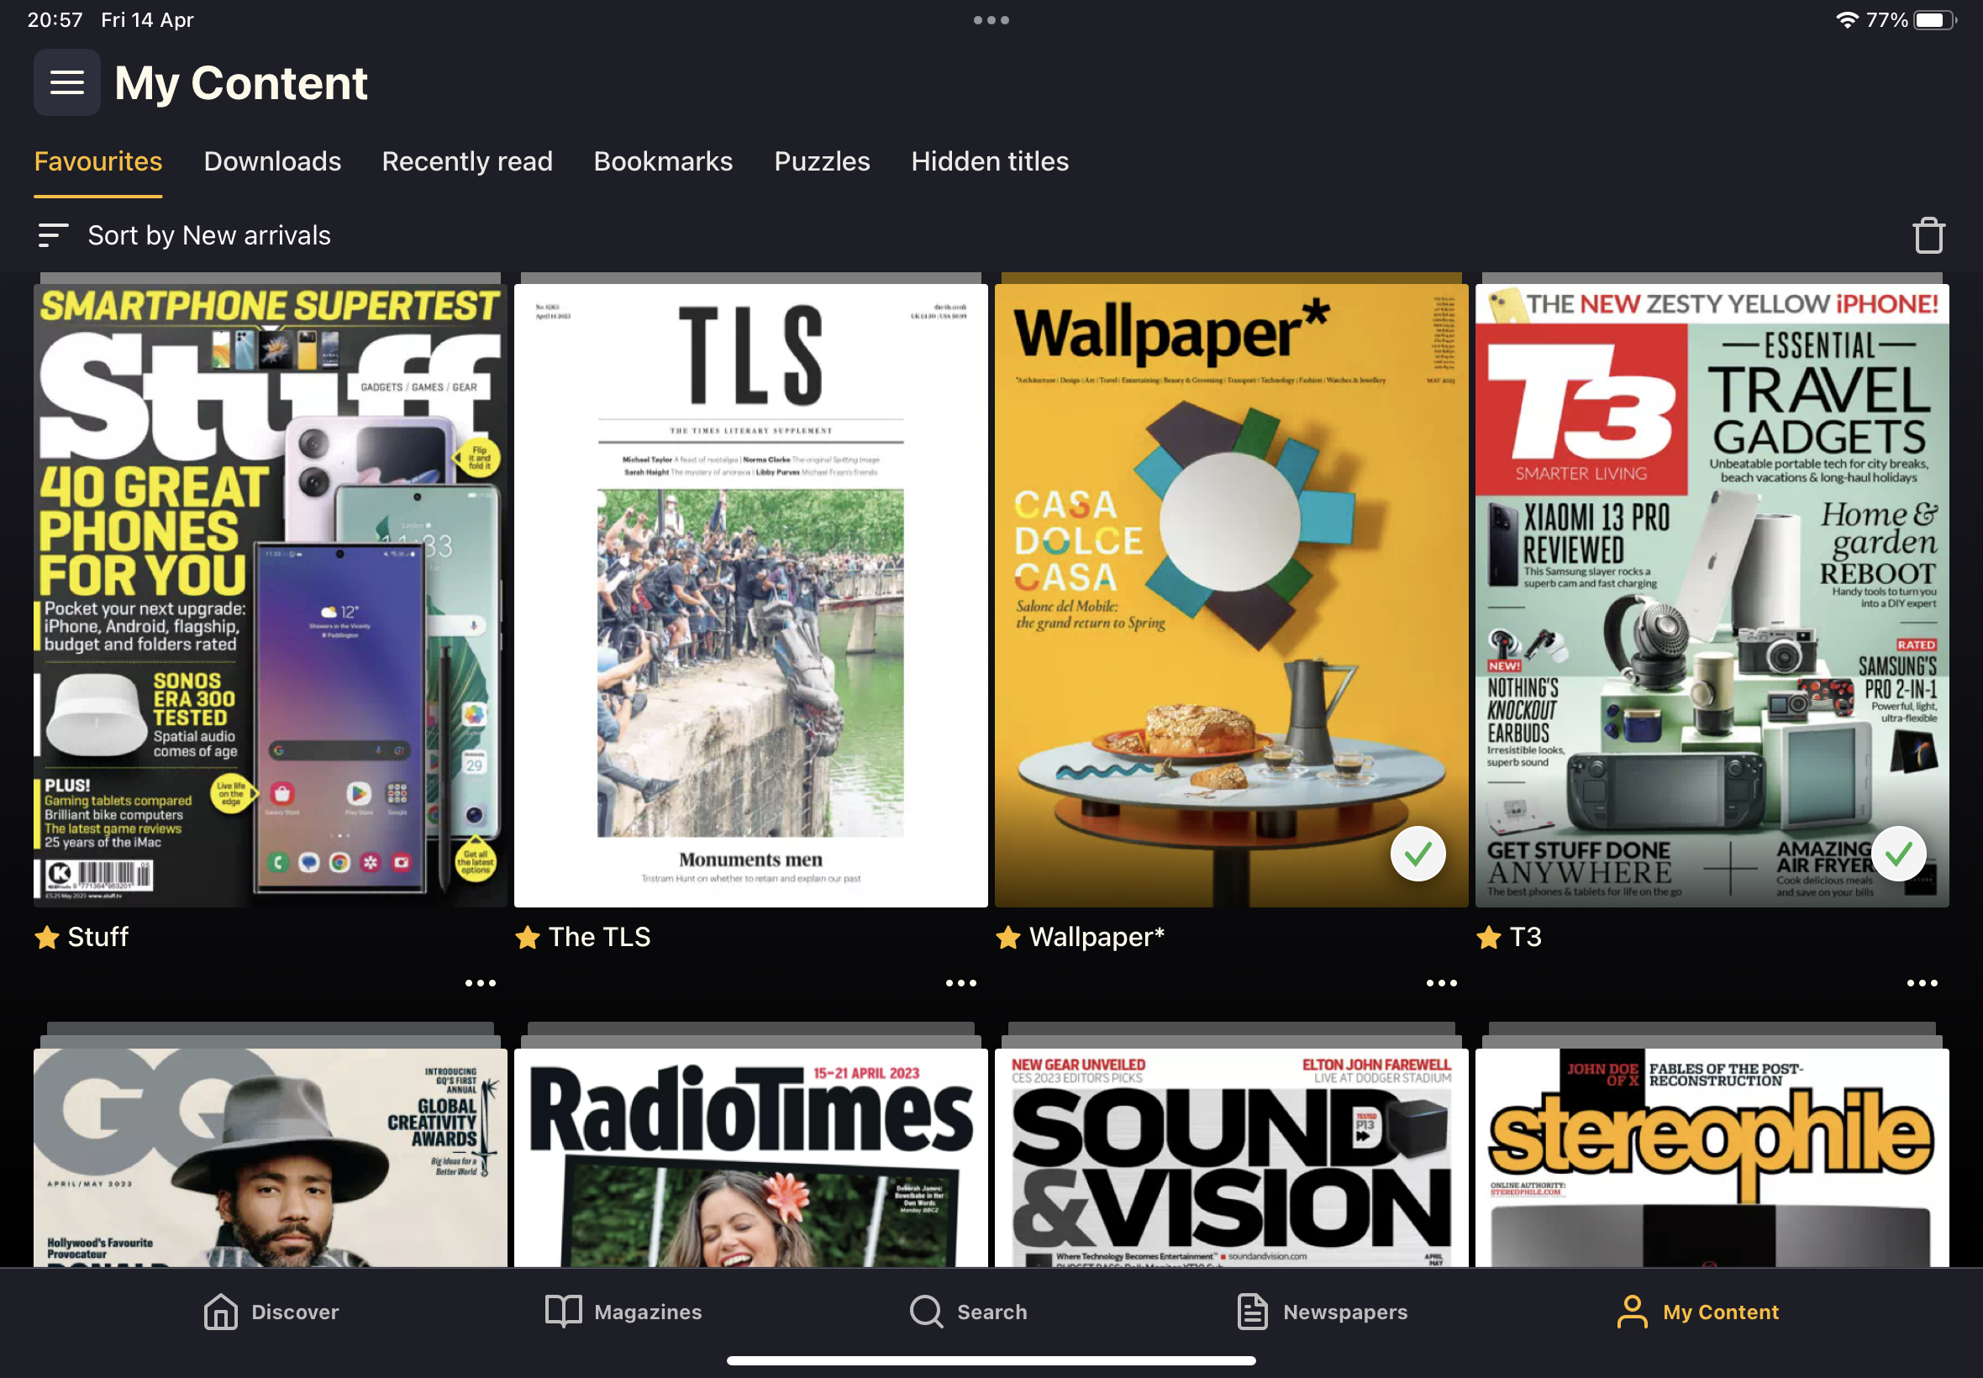Toggle The TLS favourite star

pyautogui.click(x=527, y=937)
